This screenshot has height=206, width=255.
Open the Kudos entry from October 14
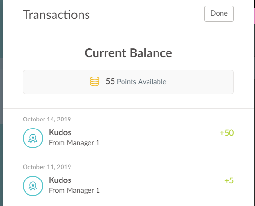[x=128, y=132]
